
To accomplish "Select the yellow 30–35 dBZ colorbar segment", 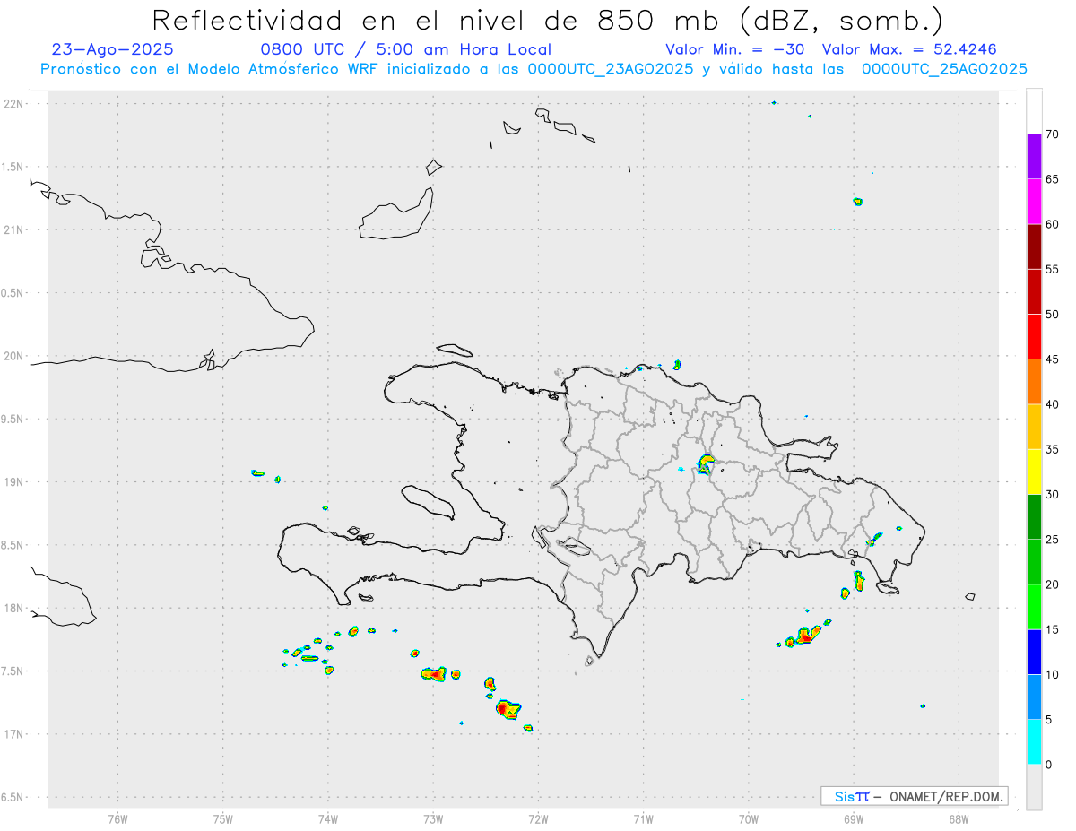I will (1034, 472).
